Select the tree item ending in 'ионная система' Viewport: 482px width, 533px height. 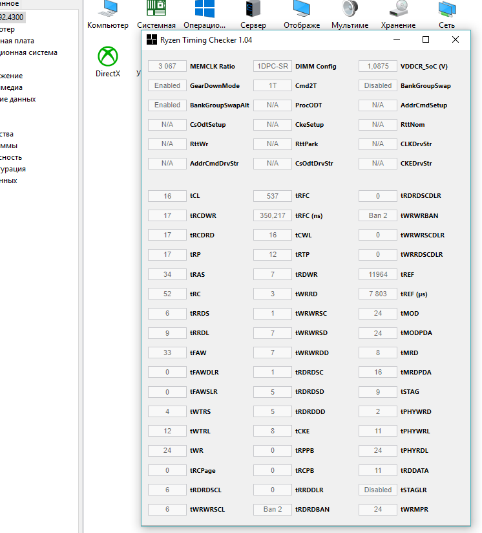pos(28,52)
